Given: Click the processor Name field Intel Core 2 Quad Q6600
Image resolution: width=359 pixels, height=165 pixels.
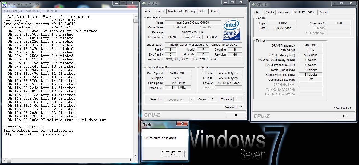Looking at the screenshot, I should tap(193, 22).
